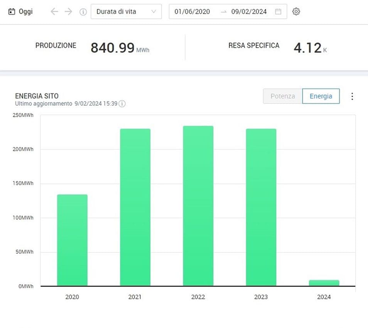Image resolution: width=368 pixels, height=328 pixels.
Task: Select the 2020 energy bar
Action: click(72, 240)
